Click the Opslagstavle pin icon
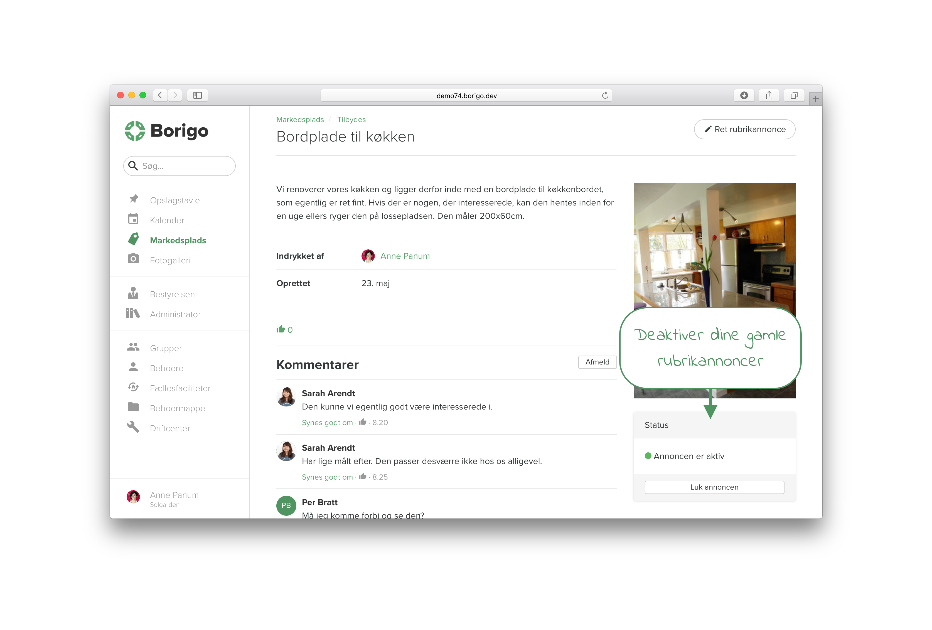This screenshot has width=932, height=630. coord(134,199)
